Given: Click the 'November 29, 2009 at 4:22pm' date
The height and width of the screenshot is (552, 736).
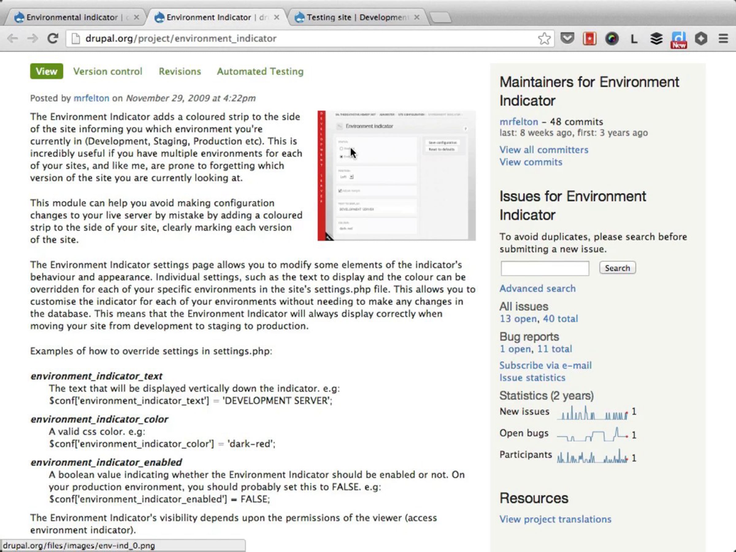Looking at the screenshot, I should point(191,98).
